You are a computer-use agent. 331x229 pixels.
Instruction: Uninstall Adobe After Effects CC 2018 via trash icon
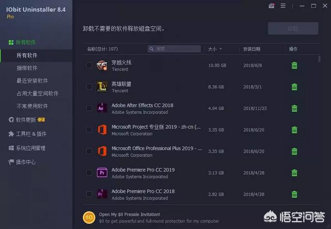point(294,108)
